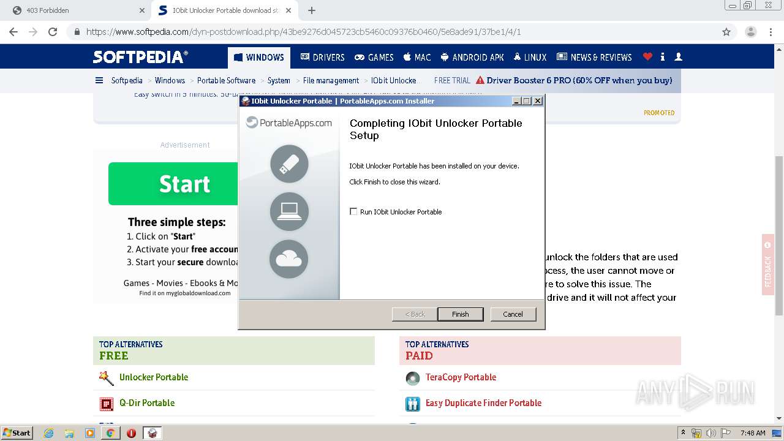Reload the current page
The image size is (784, 441).
pos(53,32)
